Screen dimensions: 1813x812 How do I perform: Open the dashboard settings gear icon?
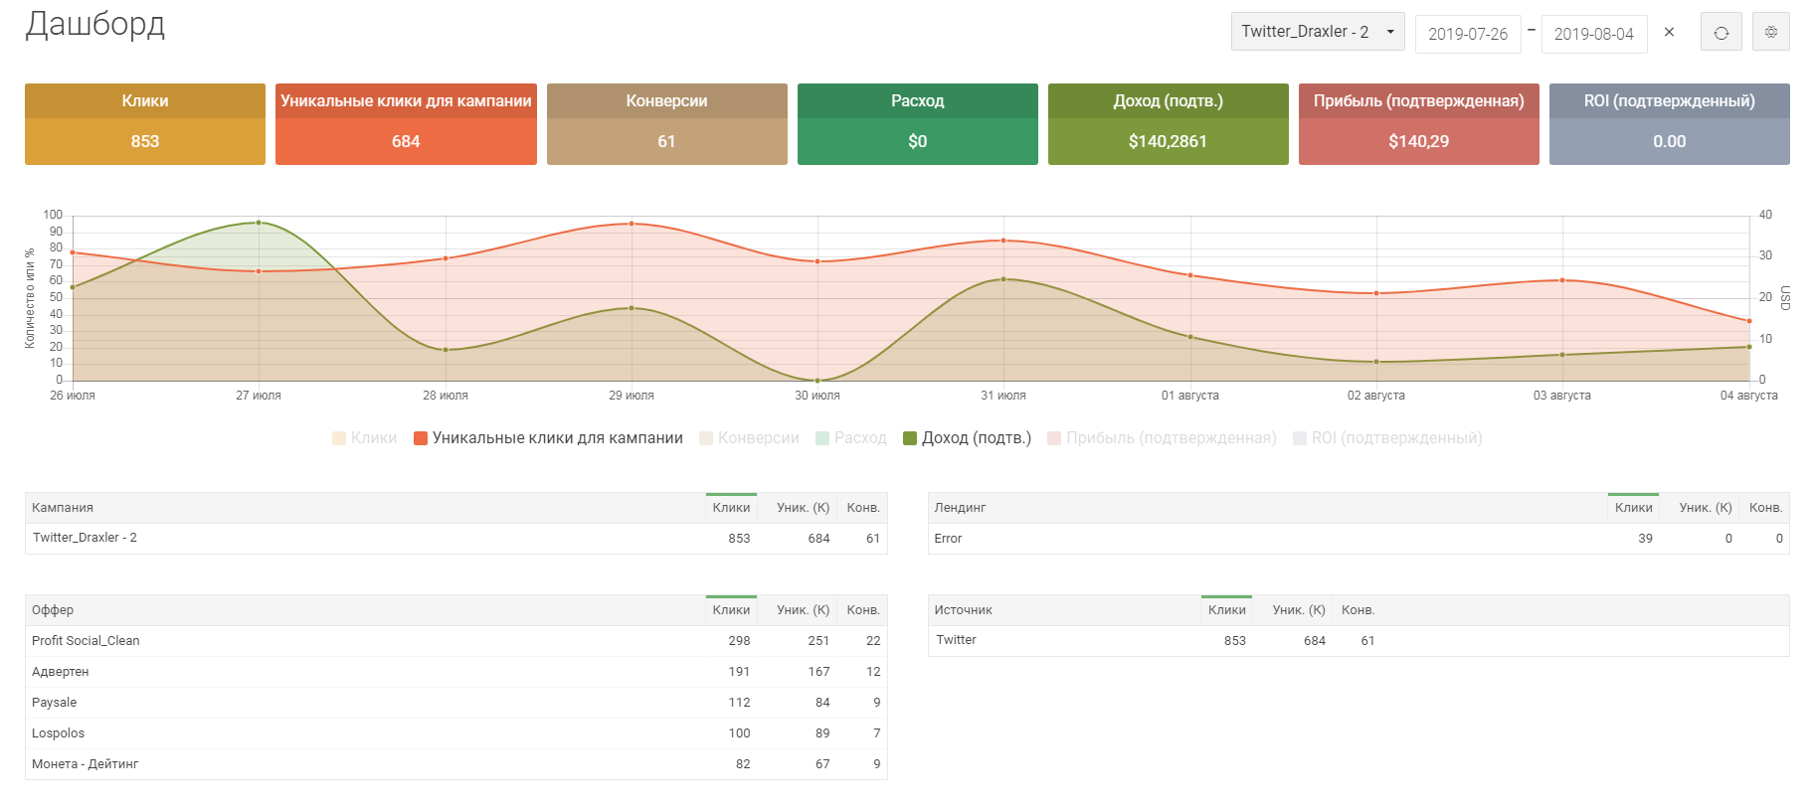pos(1770,33)
